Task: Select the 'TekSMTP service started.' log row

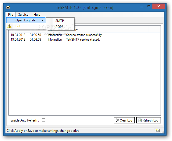Action: click(x=84, y=40)
